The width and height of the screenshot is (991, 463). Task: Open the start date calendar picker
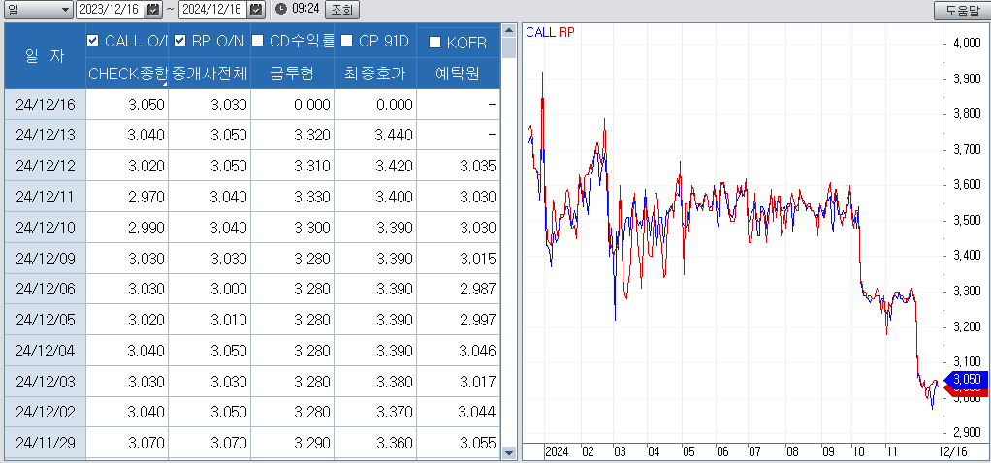[153, 10]
